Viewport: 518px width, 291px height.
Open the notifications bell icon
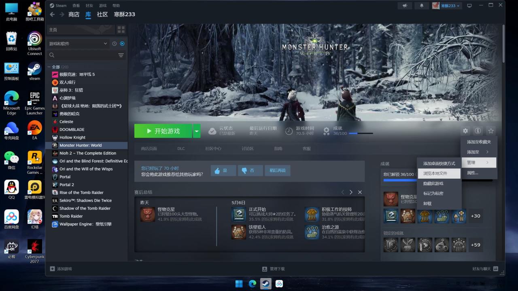coord(422,6)
